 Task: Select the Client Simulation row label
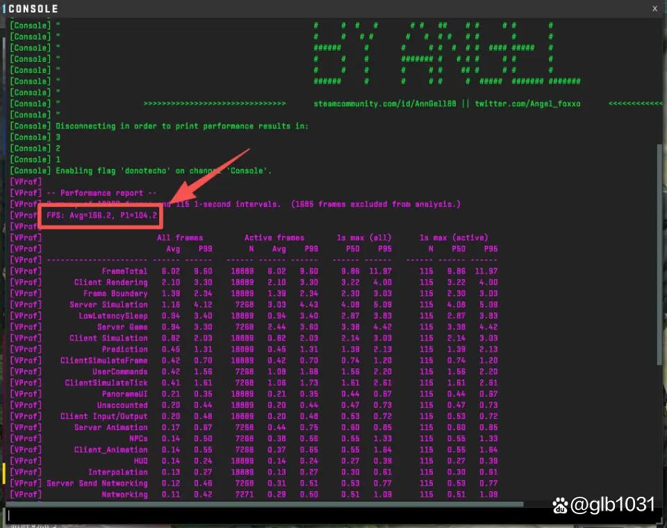tap(108, 338)
